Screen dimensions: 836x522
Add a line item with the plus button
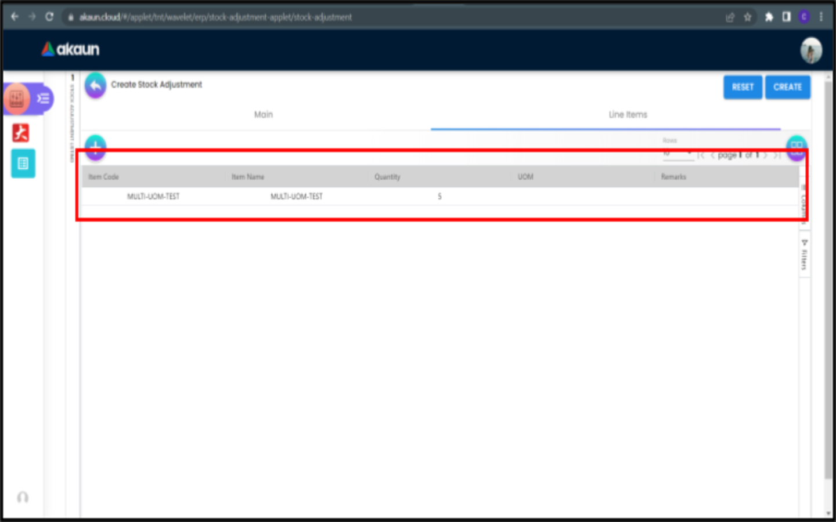point(95,147)
